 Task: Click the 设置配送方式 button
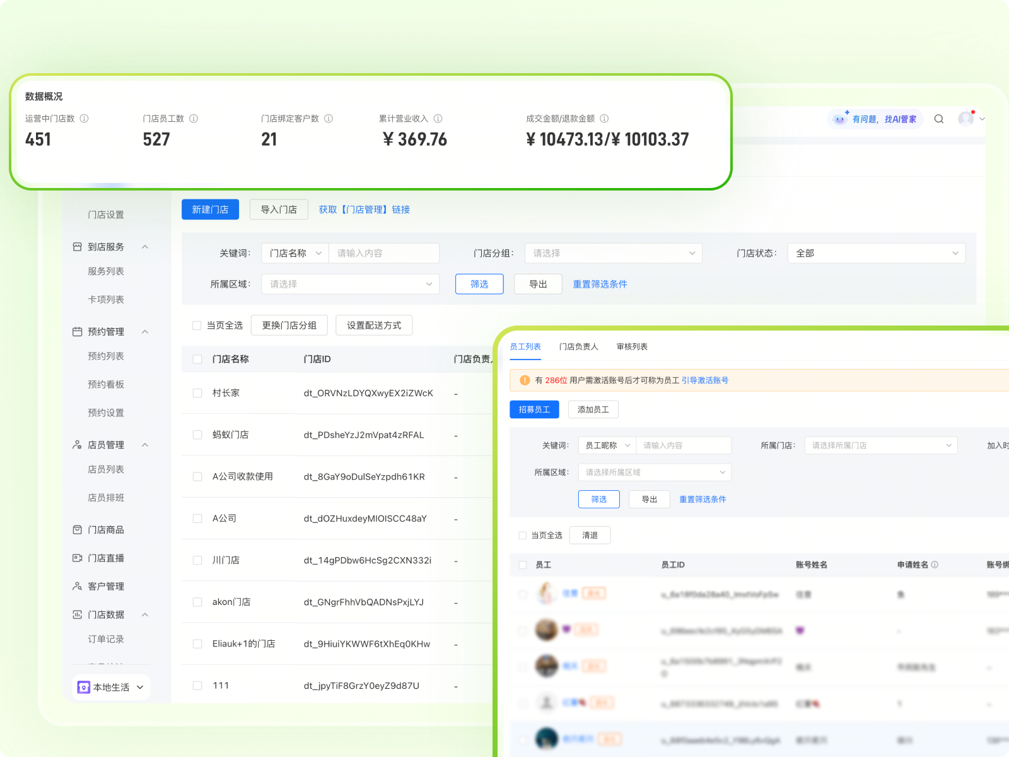[x=374, y=326]
